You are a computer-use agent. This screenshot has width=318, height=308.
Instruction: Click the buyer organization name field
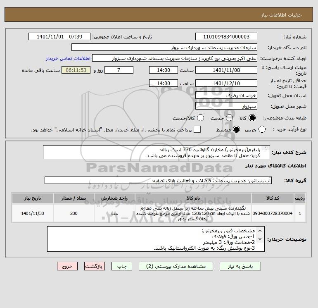click(x=164, y=47)
